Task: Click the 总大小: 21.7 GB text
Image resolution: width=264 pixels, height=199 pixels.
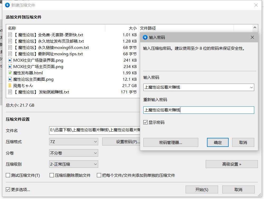Action: click(x=20, y=105)
